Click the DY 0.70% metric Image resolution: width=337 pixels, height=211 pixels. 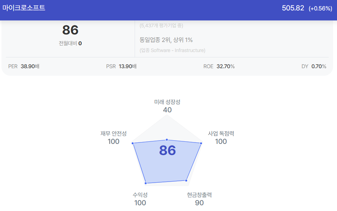314,66
